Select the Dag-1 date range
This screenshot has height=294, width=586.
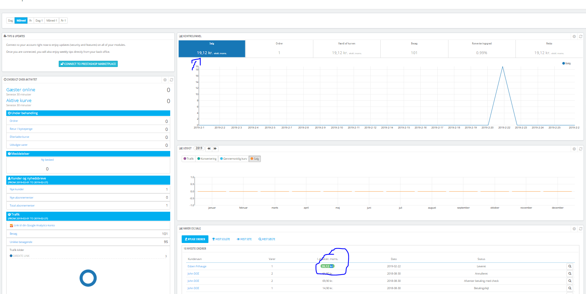(39, 20)
